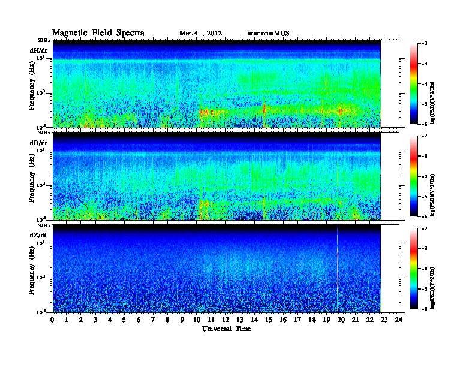Click the hour '9' tick label

(182, 320)
